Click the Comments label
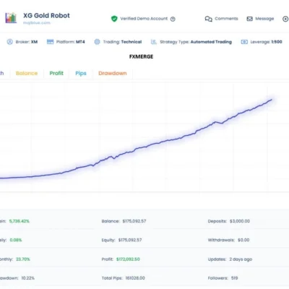The width and height of the screenshot is (289, 289). click(226, 19)
